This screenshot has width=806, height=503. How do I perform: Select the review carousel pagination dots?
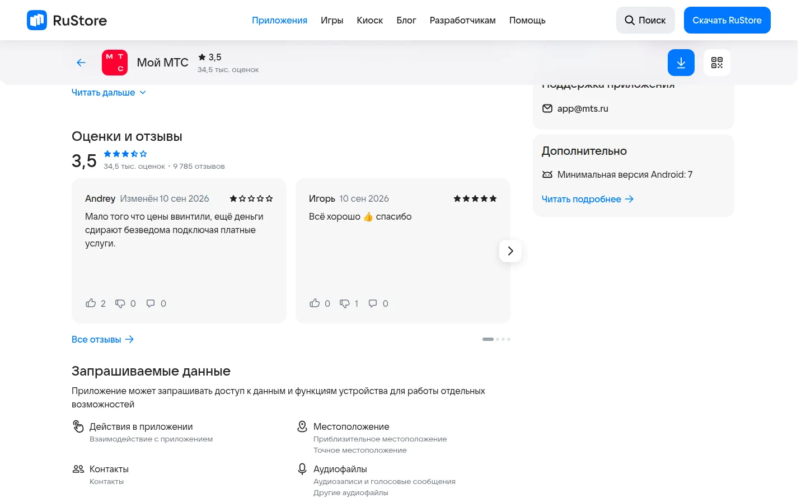coord(496,339)
